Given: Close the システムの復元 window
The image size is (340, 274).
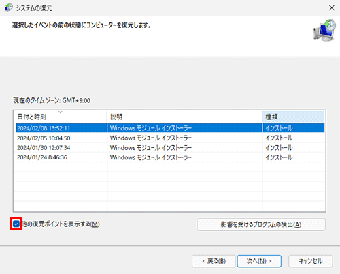Looking at the screenshot, I should 332,7.
